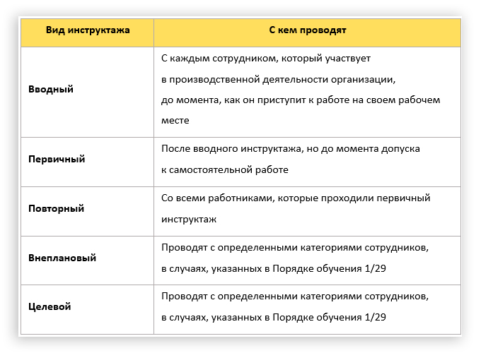Select the "Повторный" row label cell
Screen dimensions: 481x353
coord(57,208)
